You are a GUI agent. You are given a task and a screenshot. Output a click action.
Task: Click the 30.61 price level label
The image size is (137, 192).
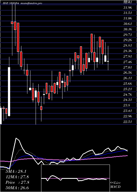pos(128,24)
